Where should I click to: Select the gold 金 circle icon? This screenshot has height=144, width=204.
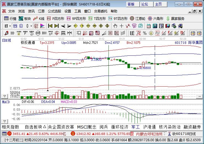click(x=151, y=33)
